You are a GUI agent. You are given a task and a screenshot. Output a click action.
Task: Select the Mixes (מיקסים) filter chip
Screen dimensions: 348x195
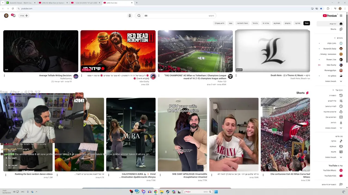click(288, 23)
